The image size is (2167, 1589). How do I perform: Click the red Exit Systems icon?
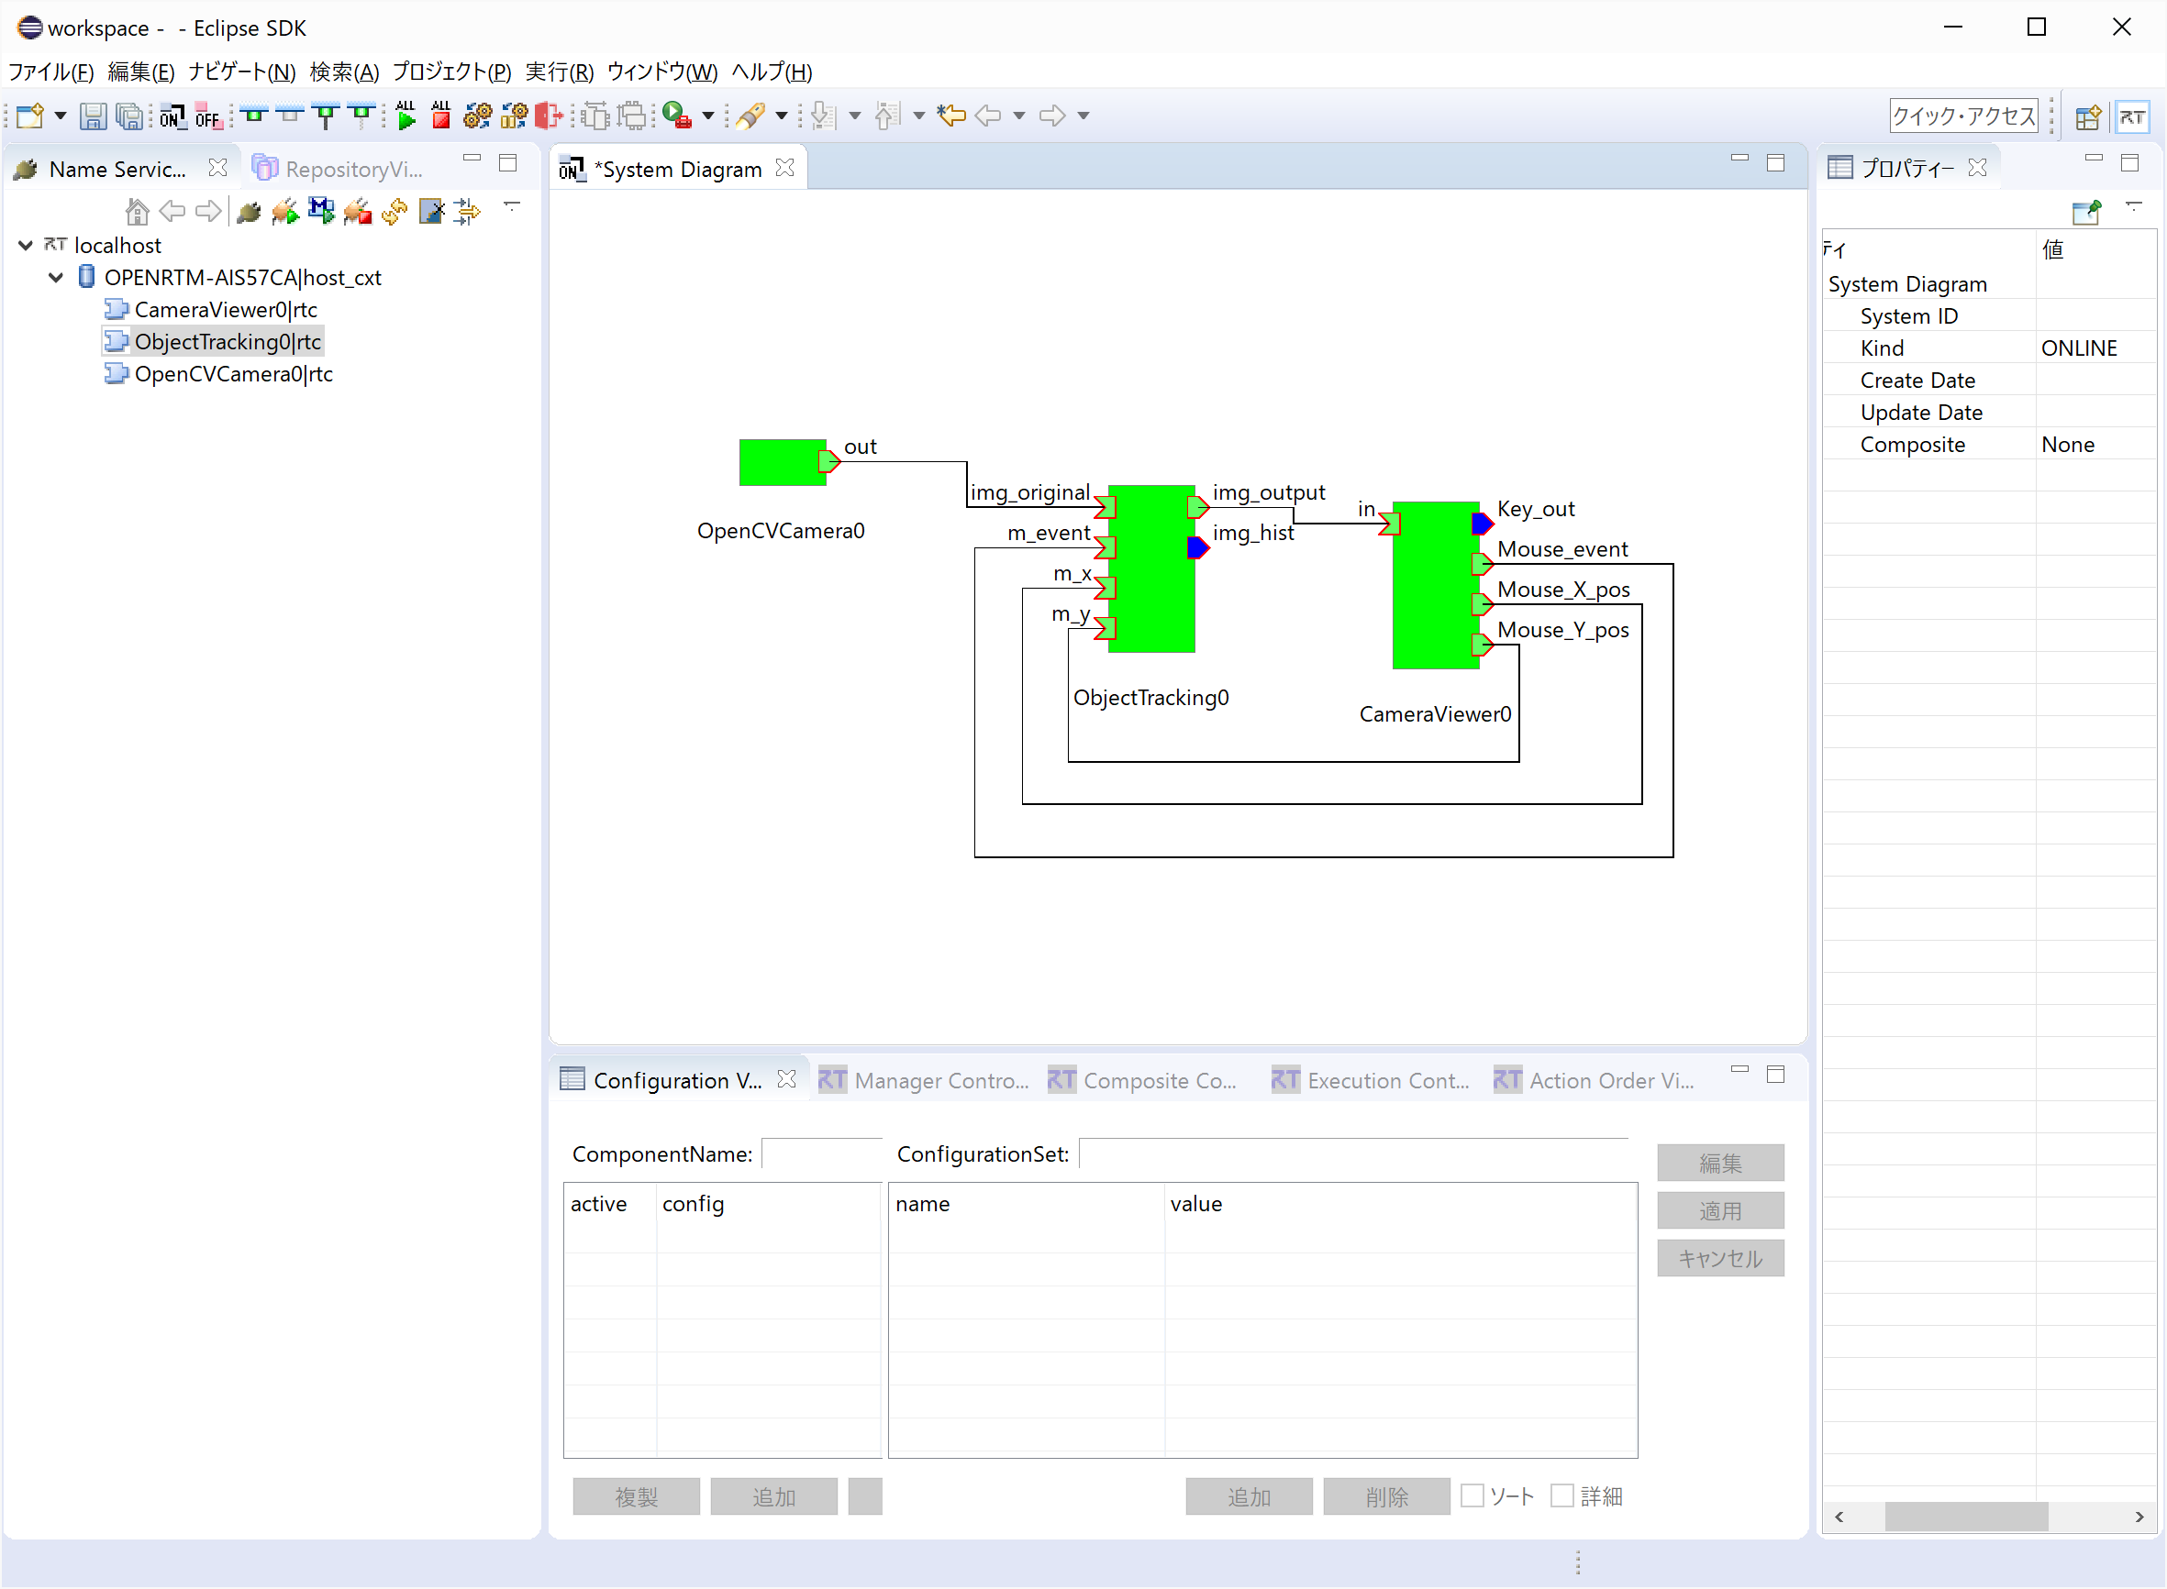[549, 116]
